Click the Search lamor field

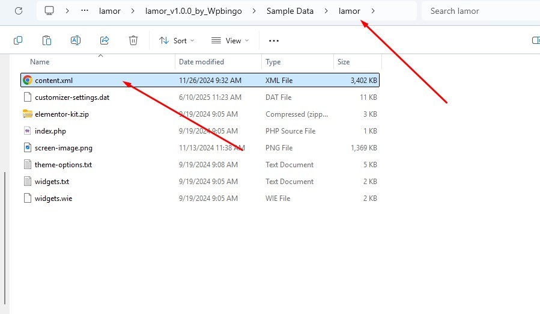pyautogui.click(x=481, y=11)
